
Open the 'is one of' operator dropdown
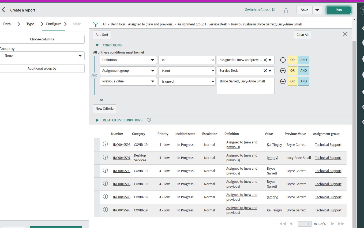point(187,81)
